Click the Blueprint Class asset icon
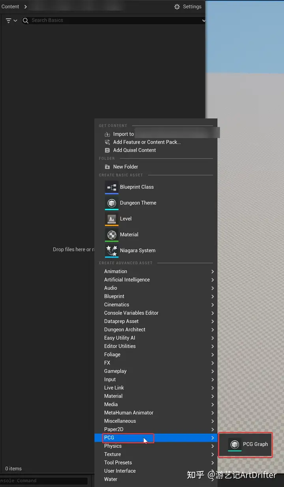Viewport: 284px width, 487px height. [x=112, y=187]
